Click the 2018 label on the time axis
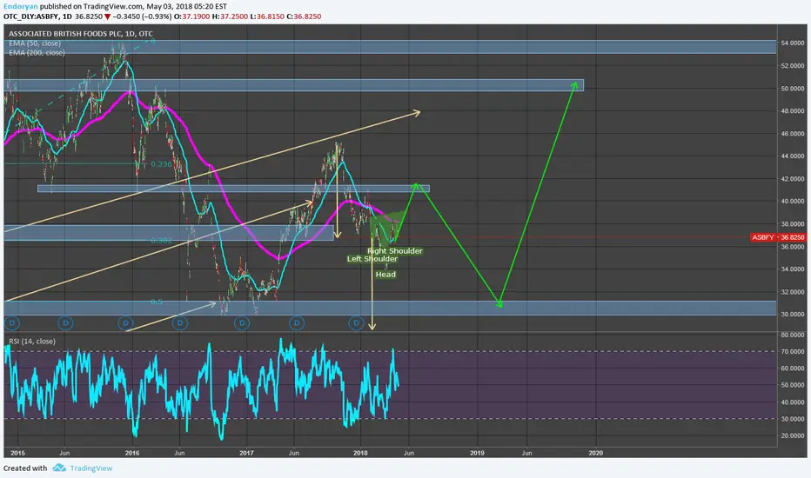 (x=360, y=453)
